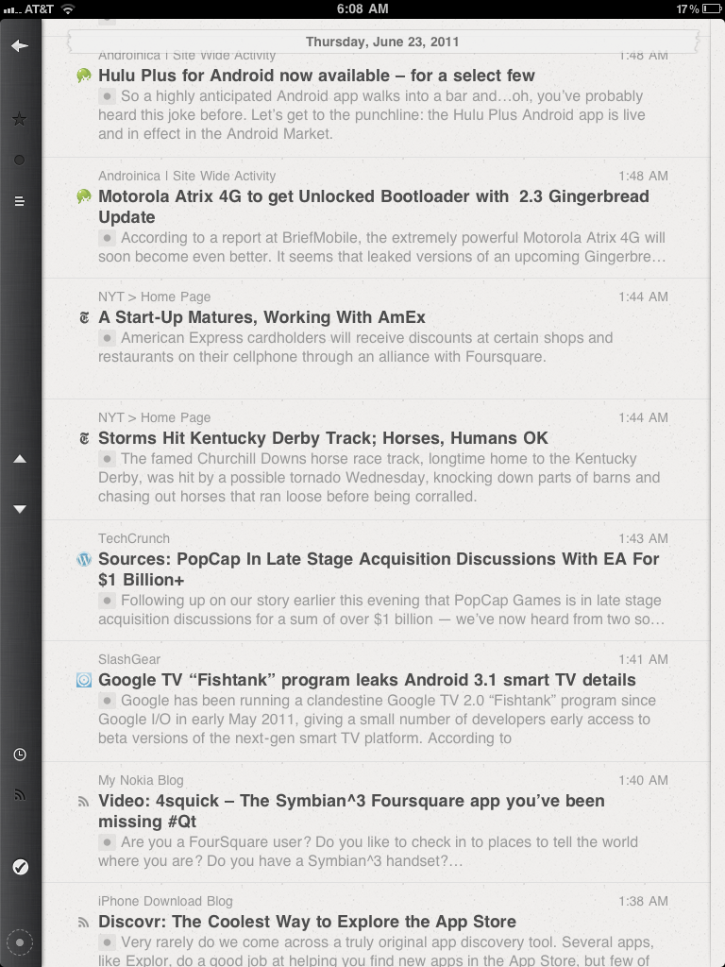The image size is (725, 967).
Task: Tap the unread dot before Discovr summary
Action: (x=108, y=942)
